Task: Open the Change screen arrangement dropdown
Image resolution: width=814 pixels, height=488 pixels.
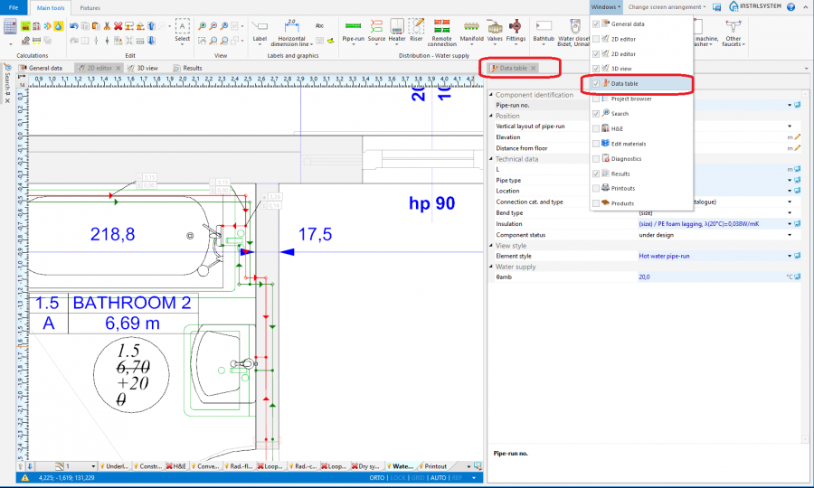Action: (x=667, y=6)
